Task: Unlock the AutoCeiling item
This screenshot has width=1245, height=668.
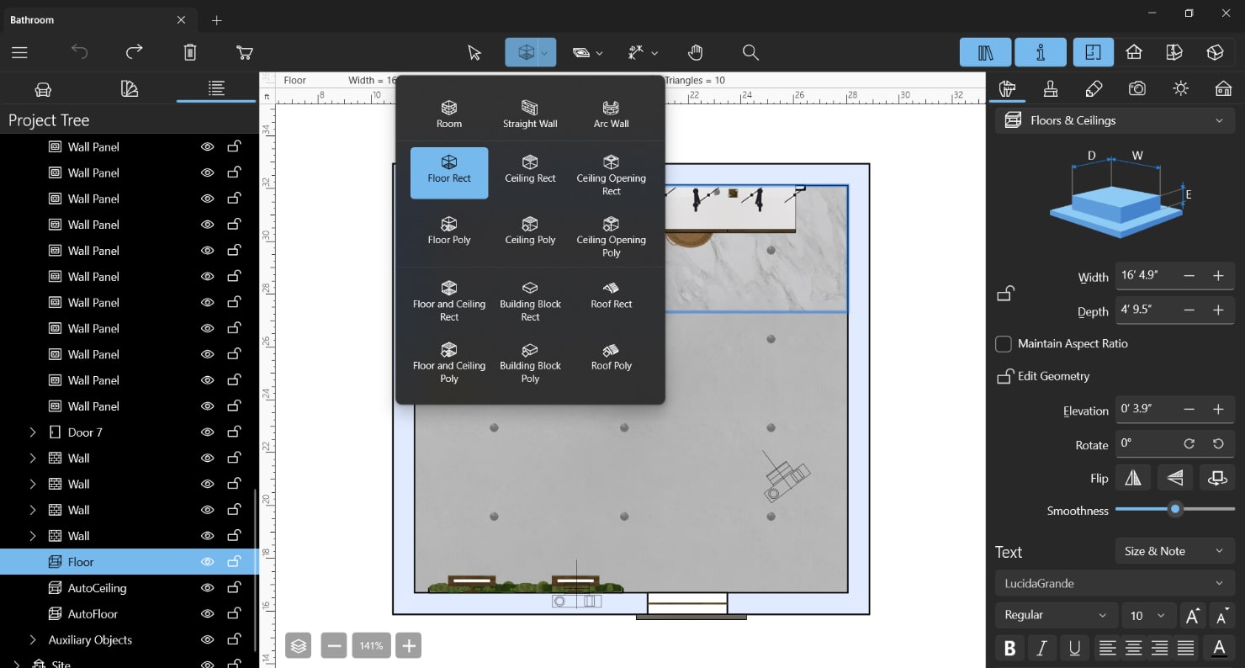Action: pos(233,587)
